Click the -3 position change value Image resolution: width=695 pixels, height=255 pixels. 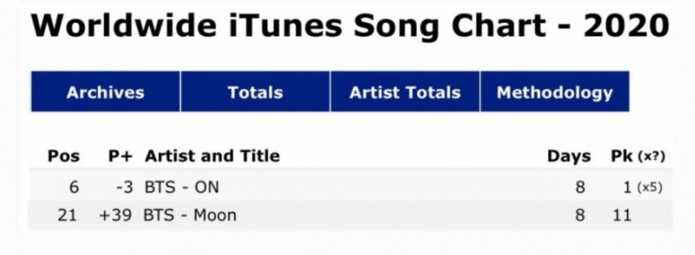[x=124, y=187]
